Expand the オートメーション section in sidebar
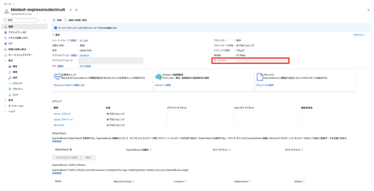Screen dimensions: 374x191 [x=6, y=106]
